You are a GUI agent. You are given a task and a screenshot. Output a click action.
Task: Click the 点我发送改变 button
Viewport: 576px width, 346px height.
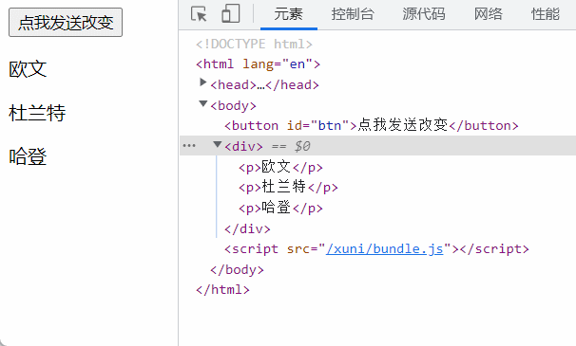pos(66,23)
